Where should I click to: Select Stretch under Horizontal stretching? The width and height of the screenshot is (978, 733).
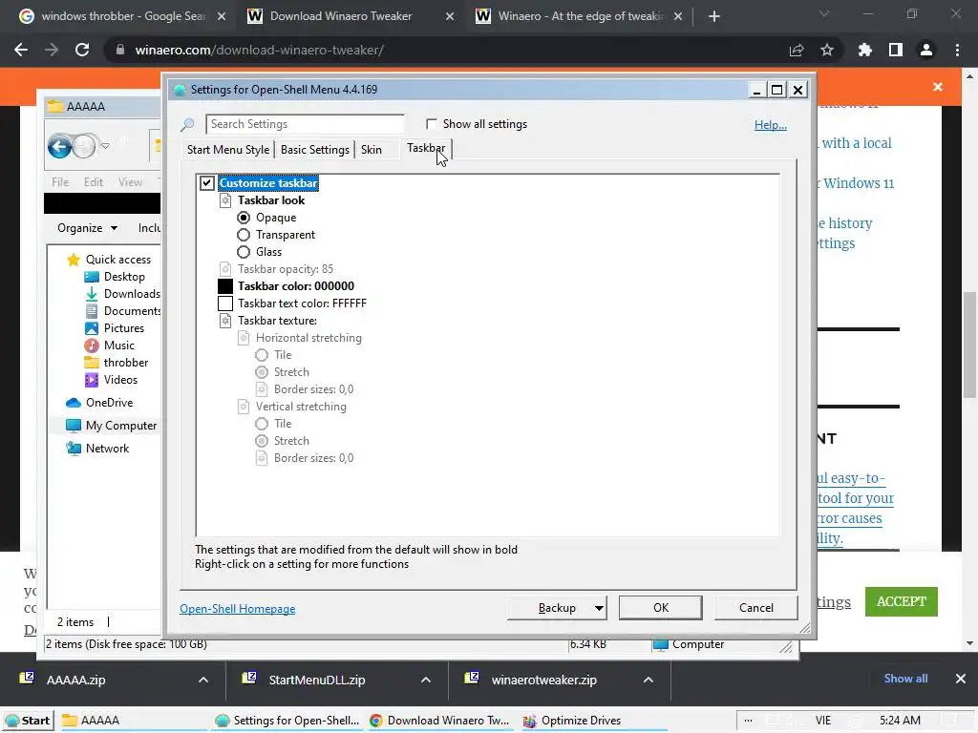262,372
